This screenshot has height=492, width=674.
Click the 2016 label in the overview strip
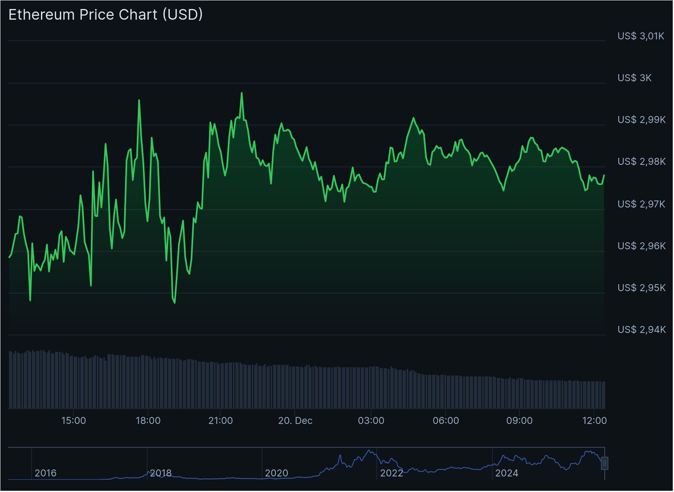46,473
